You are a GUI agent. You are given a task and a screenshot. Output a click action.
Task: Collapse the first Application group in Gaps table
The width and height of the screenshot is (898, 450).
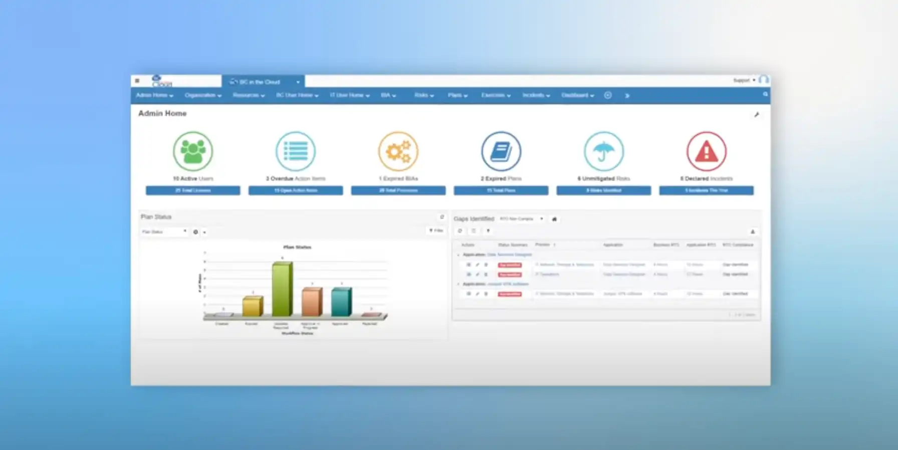(x=458, y=255)
